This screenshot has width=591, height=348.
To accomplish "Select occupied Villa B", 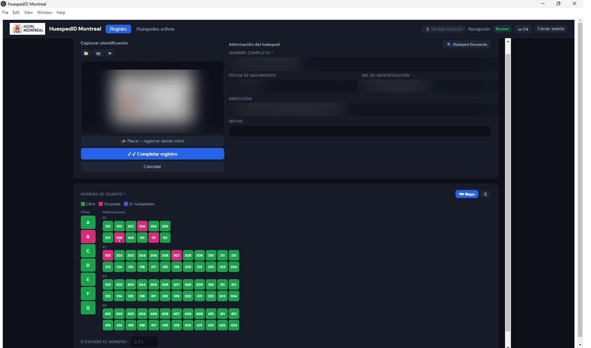I will pyautogui.click(x=88, y=237).
